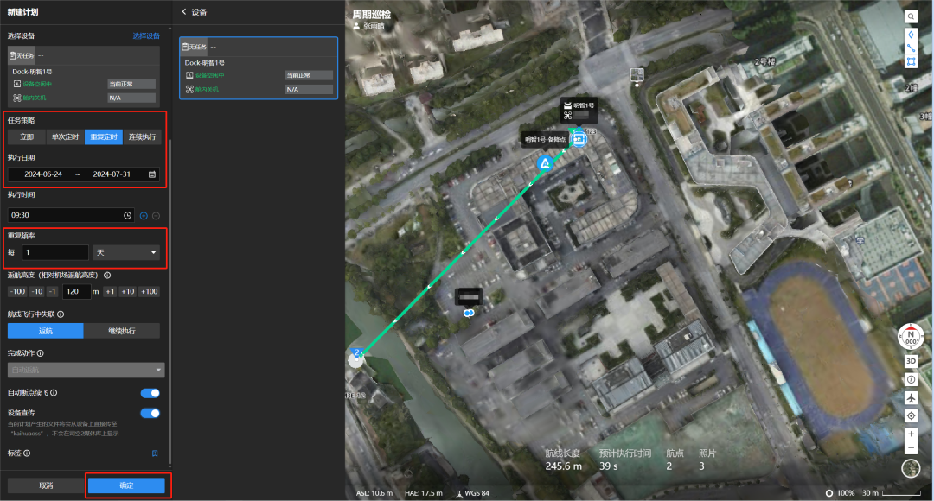Increase return altitude by +100
Viewport: 934px width, 501px height.
[149, 292]
